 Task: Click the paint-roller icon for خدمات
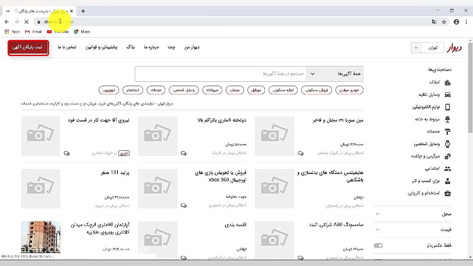pos(447,131)
